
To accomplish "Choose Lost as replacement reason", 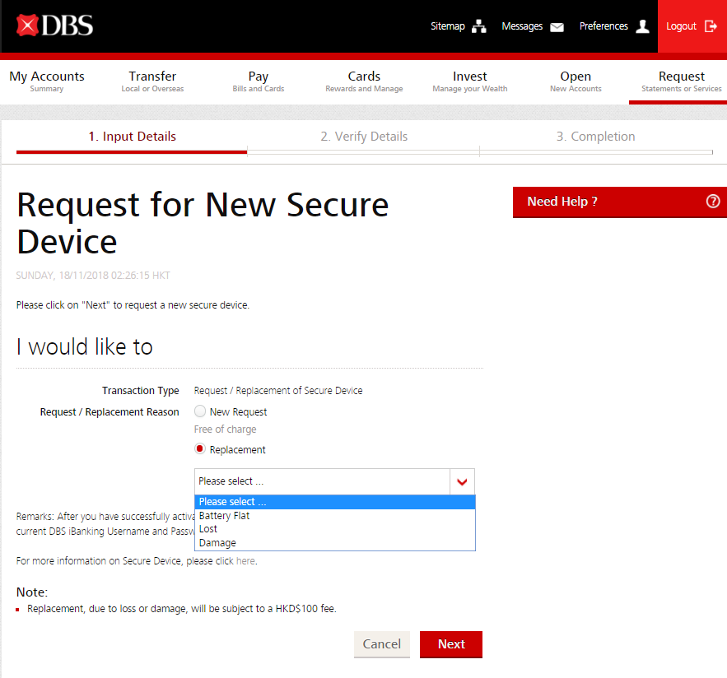I will (x=208, y=529).
